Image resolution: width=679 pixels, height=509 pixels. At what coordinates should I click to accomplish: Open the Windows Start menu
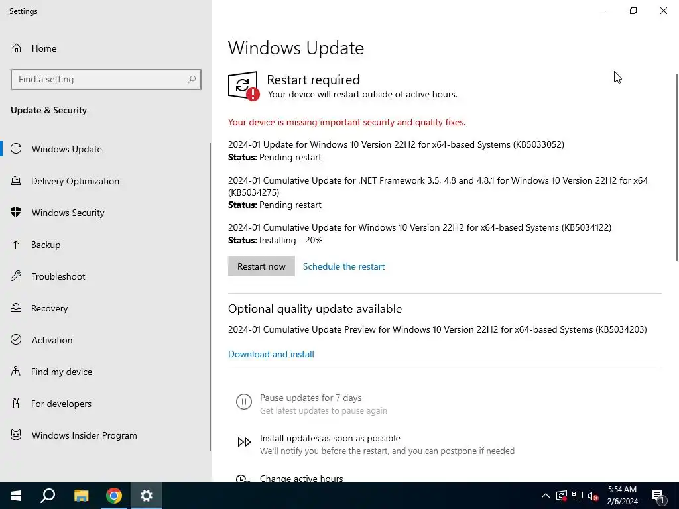click(16, 496)
